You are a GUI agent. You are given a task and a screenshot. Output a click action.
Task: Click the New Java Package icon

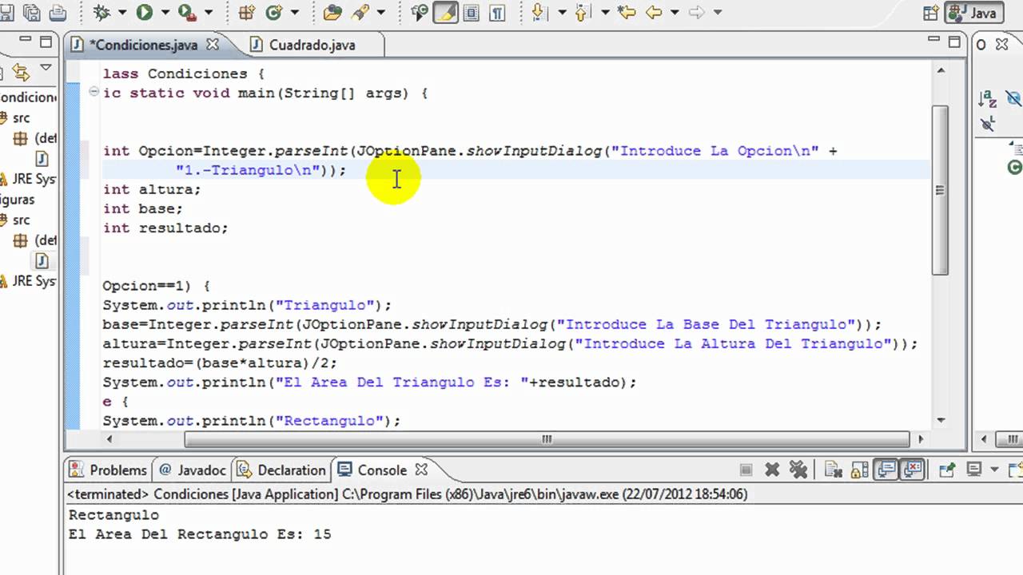point(247,12)
